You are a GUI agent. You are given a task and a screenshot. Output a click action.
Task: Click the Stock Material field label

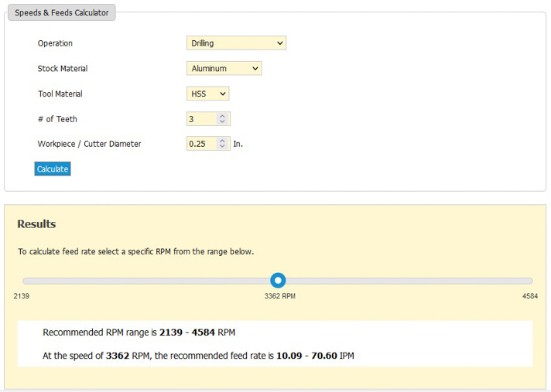(63, 69)
